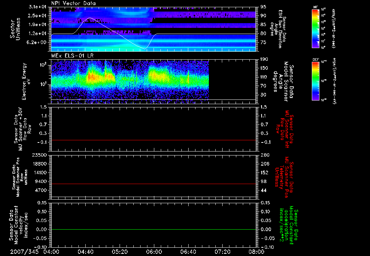Click the 2.5e+01 sector tick value
The height and width of the screenshot is (256, 370).
coord(37,16)
